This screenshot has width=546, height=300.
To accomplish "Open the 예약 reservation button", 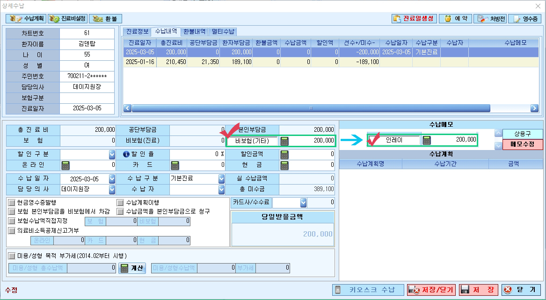I will (x=455, y=18).
